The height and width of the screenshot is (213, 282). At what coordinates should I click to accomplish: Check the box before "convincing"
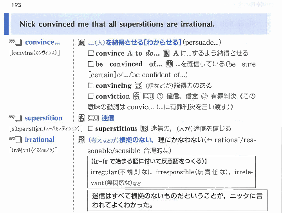[91, 85]
